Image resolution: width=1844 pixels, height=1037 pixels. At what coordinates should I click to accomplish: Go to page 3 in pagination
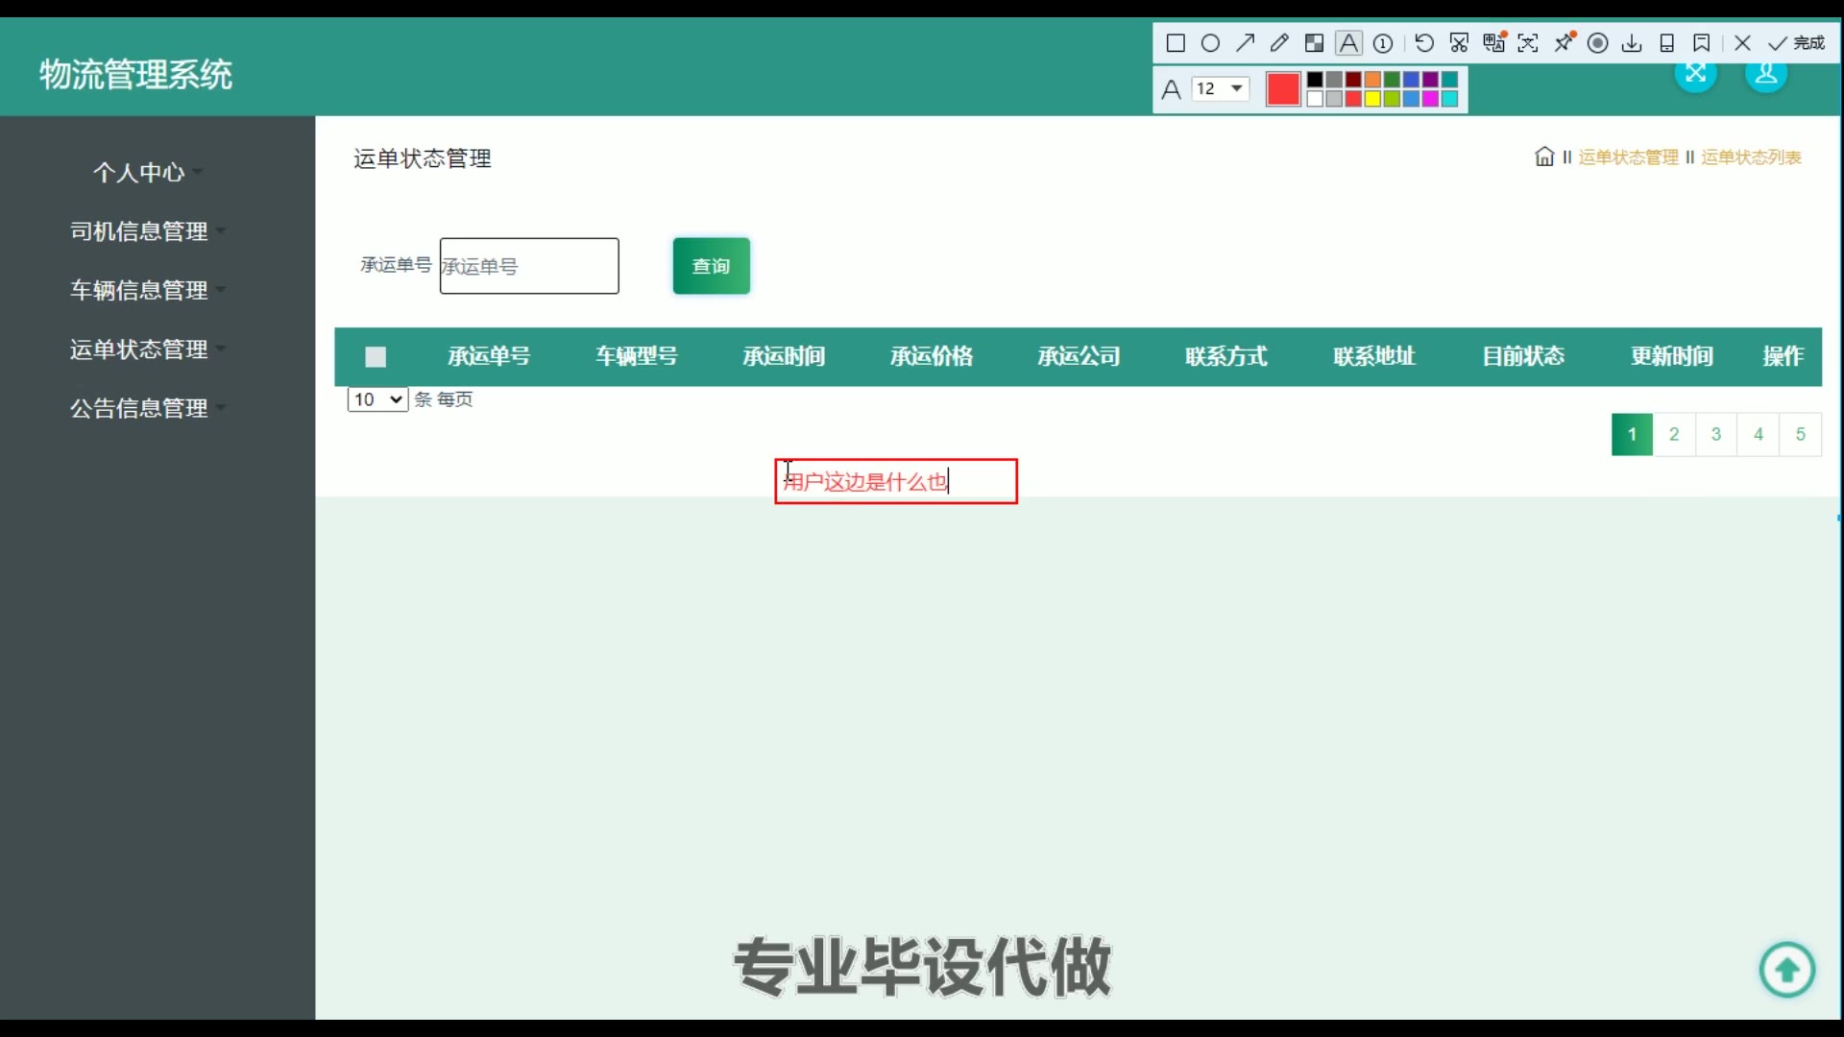[x=1716, y=434]
